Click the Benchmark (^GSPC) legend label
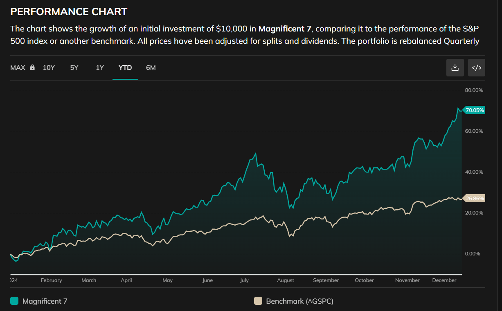 pyautogui.click(x=299, y=301)
